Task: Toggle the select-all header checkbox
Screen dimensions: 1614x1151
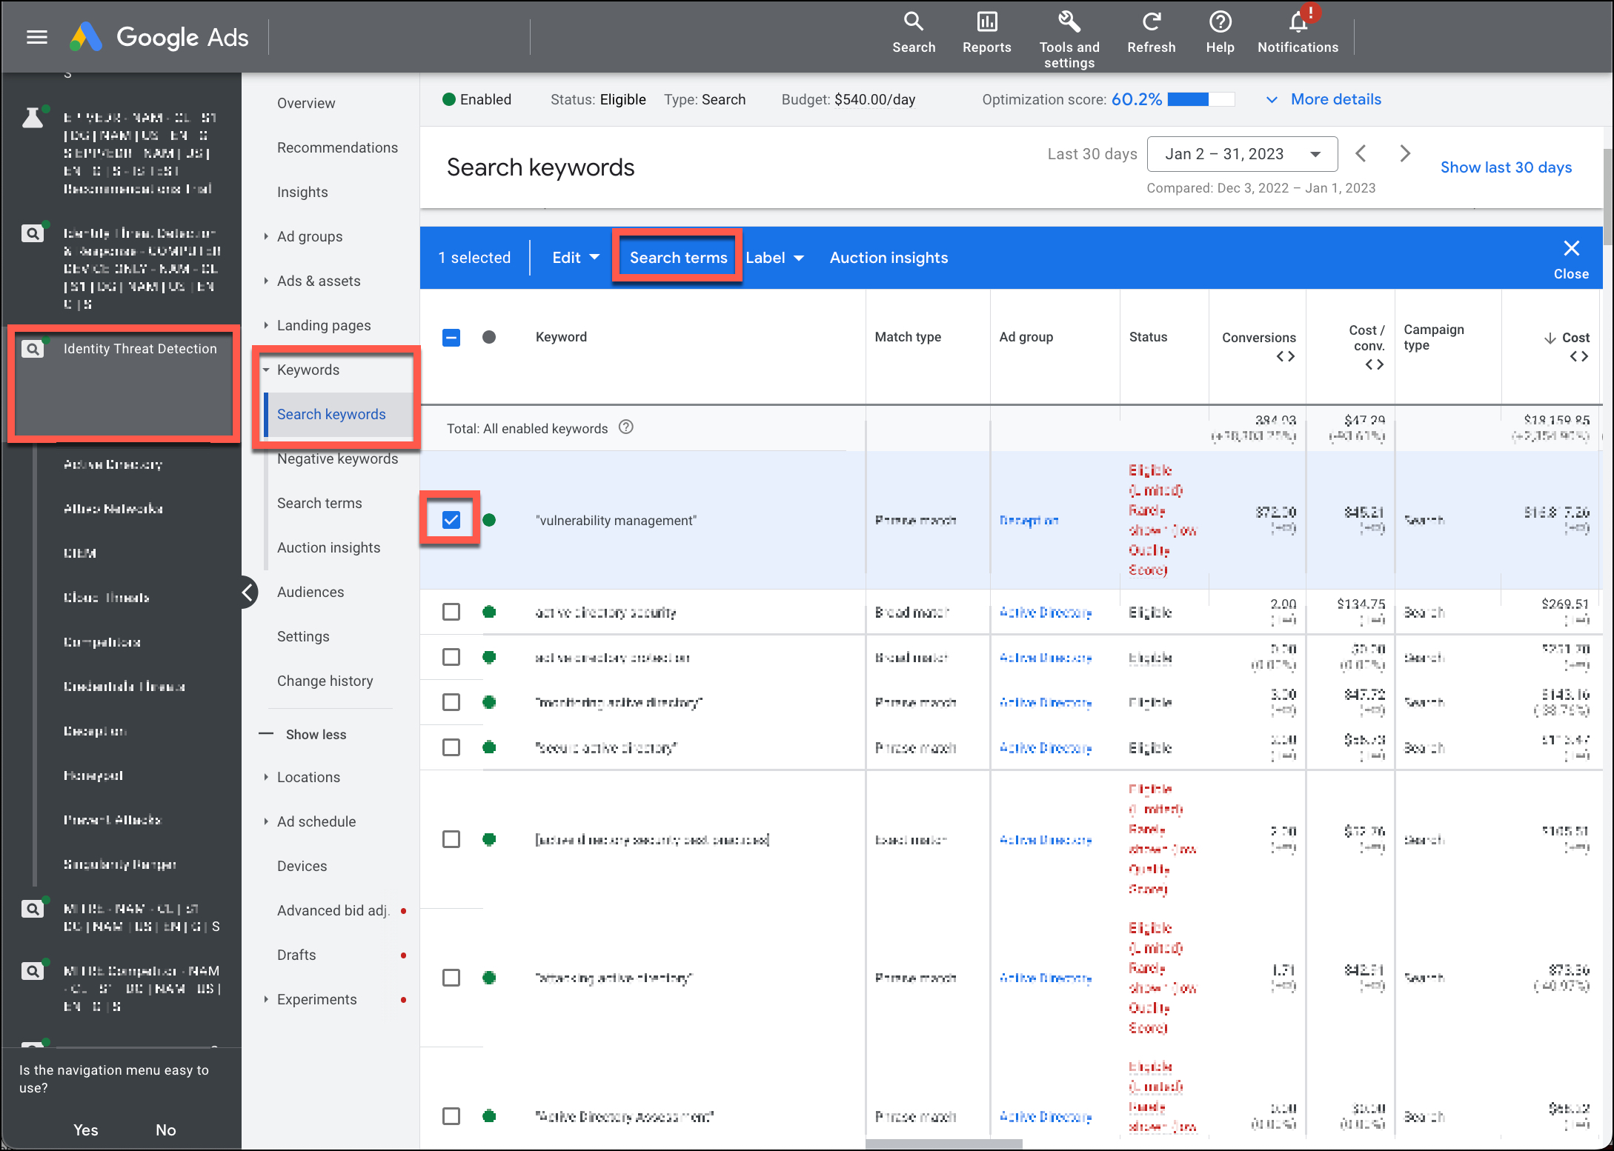Action: pos(451,338)
